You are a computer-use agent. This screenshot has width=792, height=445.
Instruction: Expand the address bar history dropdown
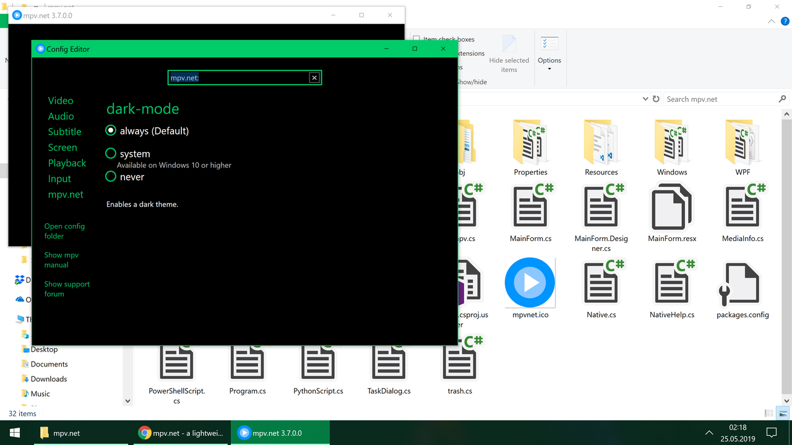click(645, 98)
